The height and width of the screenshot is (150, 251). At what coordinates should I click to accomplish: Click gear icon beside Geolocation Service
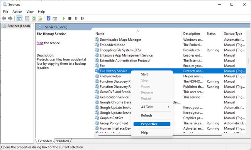(x=97, y=97)
